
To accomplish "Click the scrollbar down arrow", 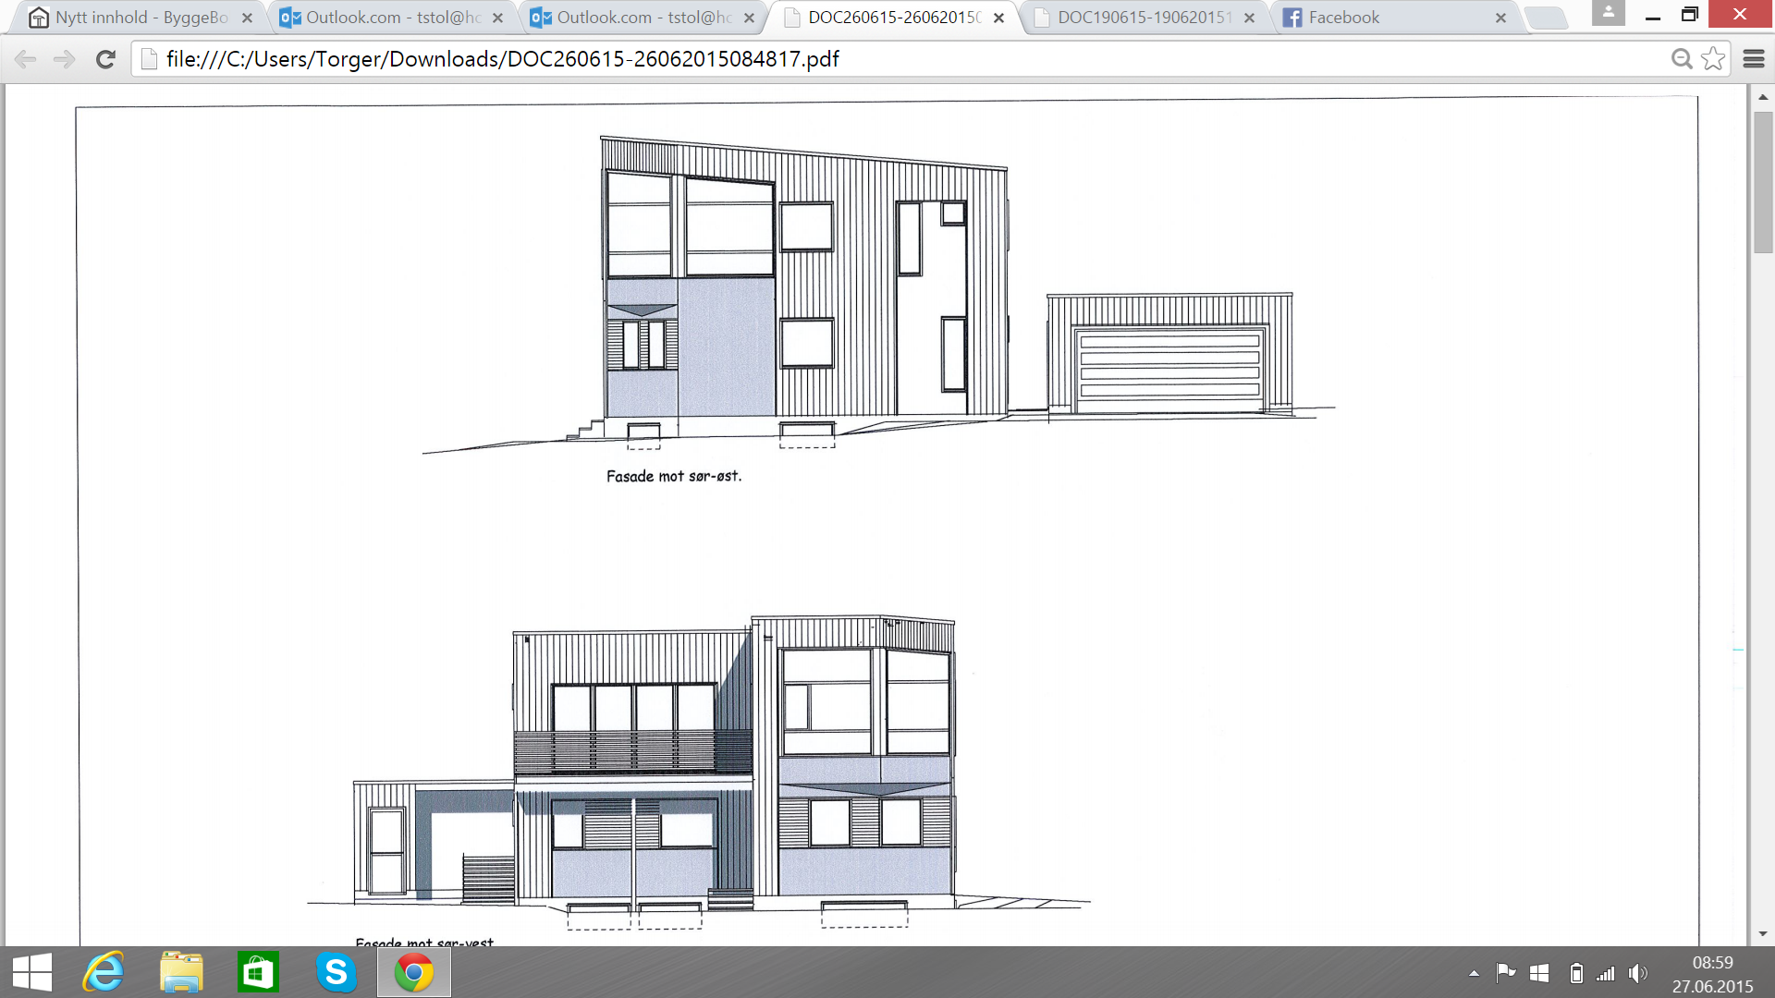I will pyautogui.click(x=1763, y=933).
